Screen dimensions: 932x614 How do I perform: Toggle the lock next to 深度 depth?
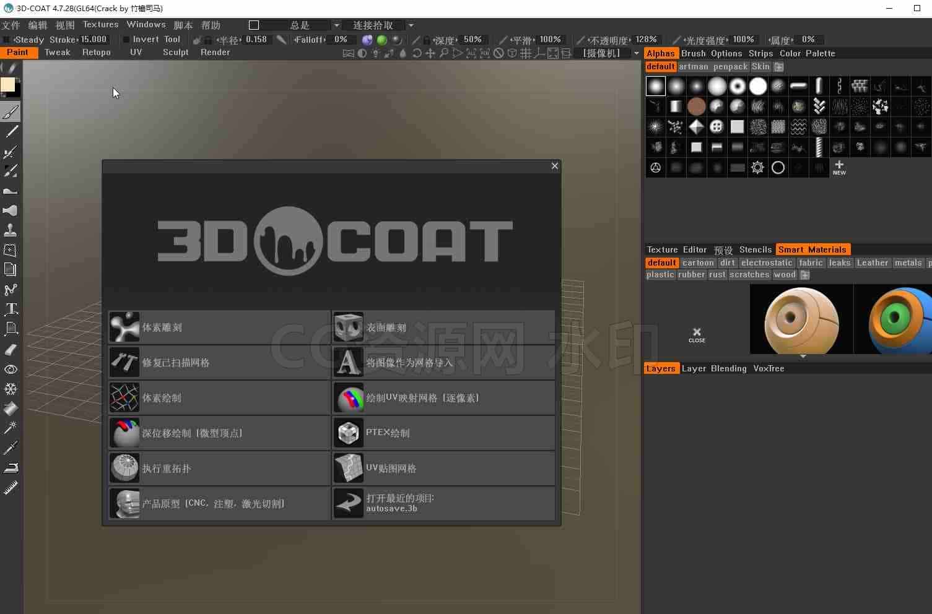click(x=427, y=40)
